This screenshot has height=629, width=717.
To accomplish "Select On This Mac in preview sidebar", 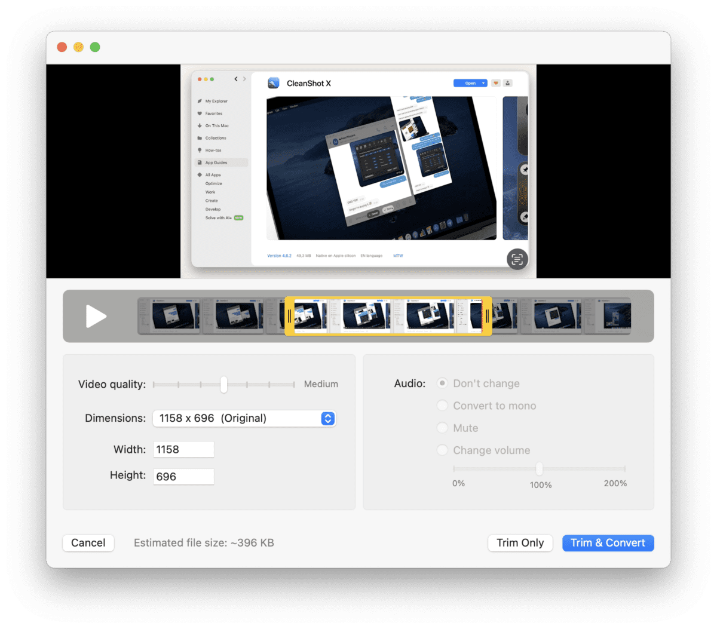I will click(217, 125).
